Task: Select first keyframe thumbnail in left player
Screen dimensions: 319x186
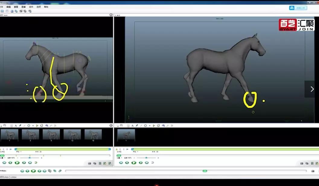Action: click(9, 135)
